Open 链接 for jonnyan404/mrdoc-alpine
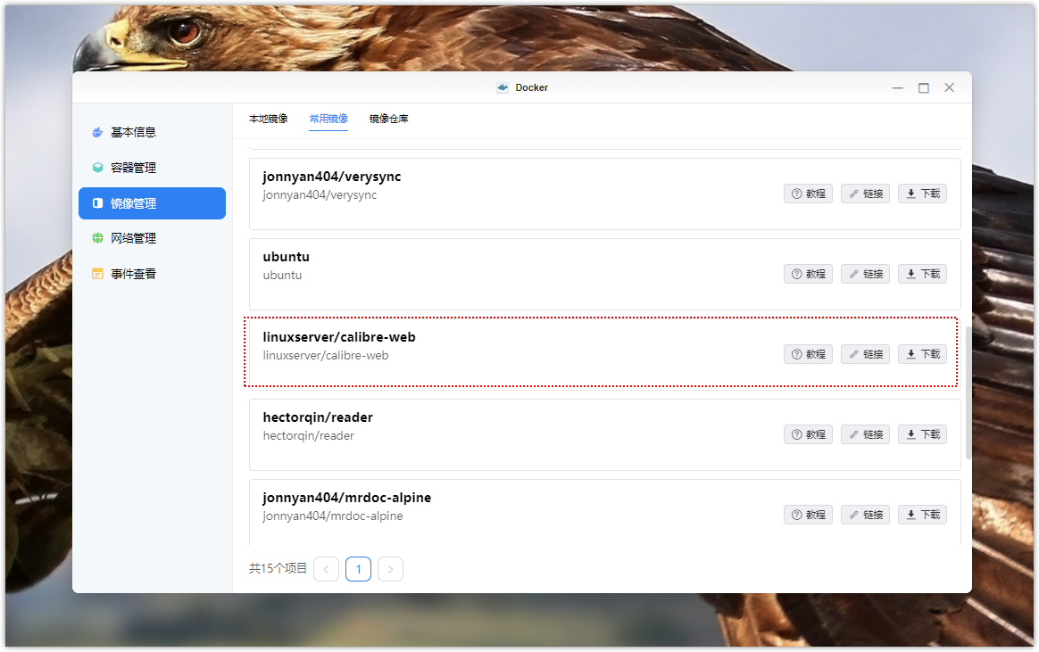 click(x=866, y=515)
